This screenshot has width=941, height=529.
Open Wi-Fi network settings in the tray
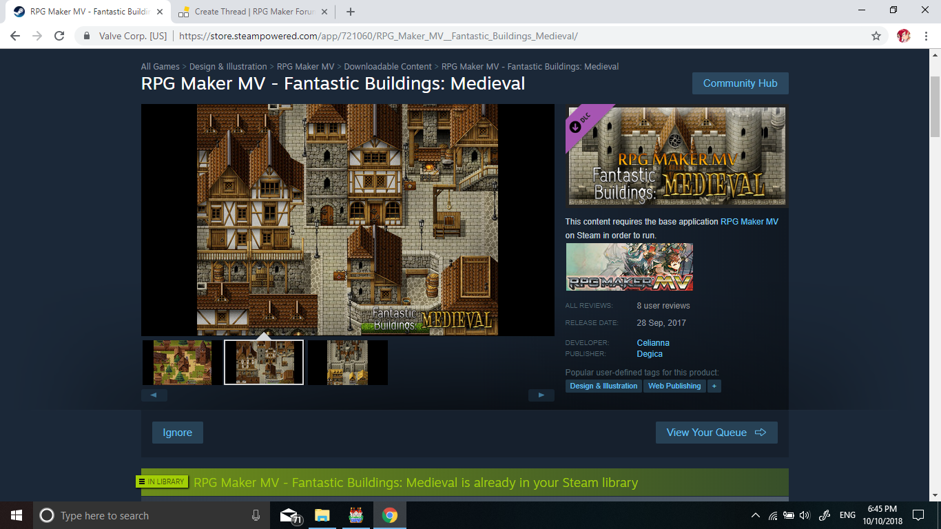pos(773,515)
